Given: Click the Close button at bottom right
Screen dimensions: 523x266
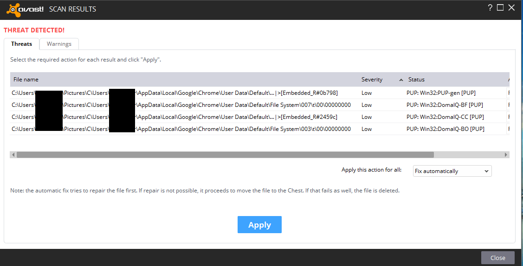Looking at the screenshot, I should point(497,258).
